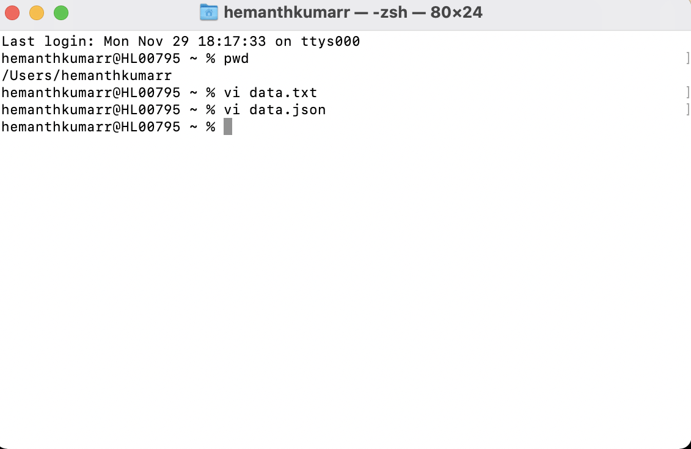The image size is (691, 449).
Task: Click the scrollback mark beside the pwd command
Action: pyautogui.click(x=687, y=58)
